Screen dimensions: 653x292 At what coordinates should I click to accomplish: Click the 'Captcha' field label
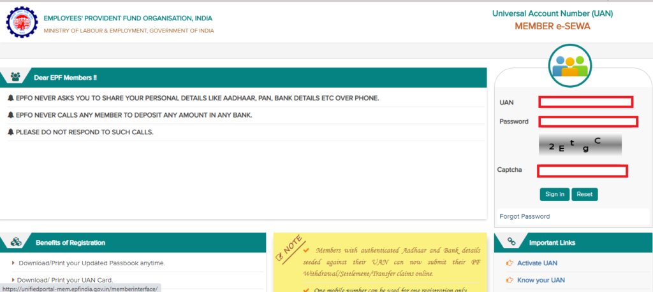coord(510,170)
